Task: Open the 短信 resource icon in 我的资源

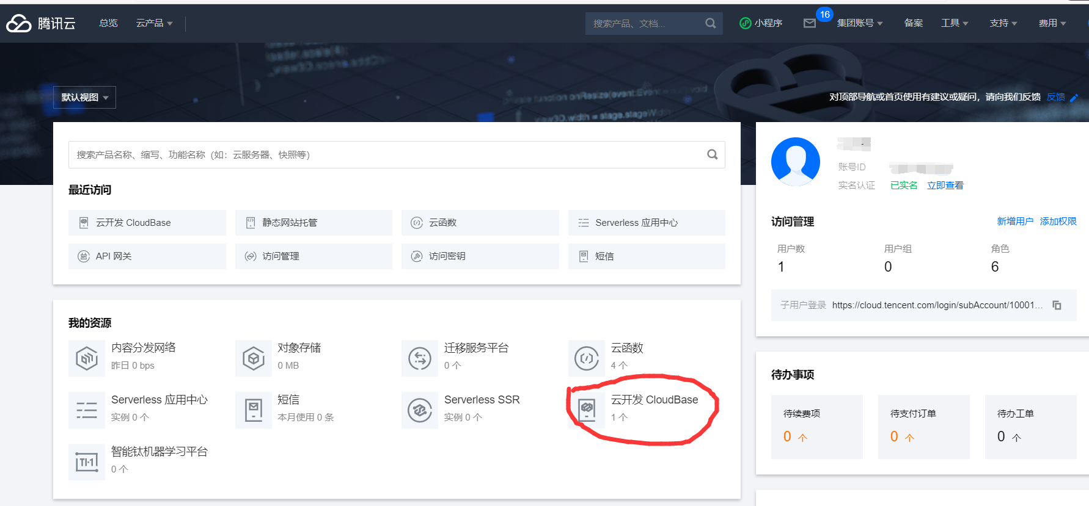Action: tap(253, 410)
